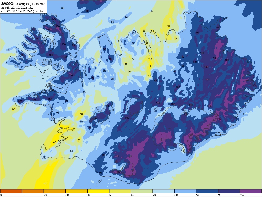Select the humidity reading "83"
The width and height of the screenshot is (262, 197).
[x=9, y=50]
